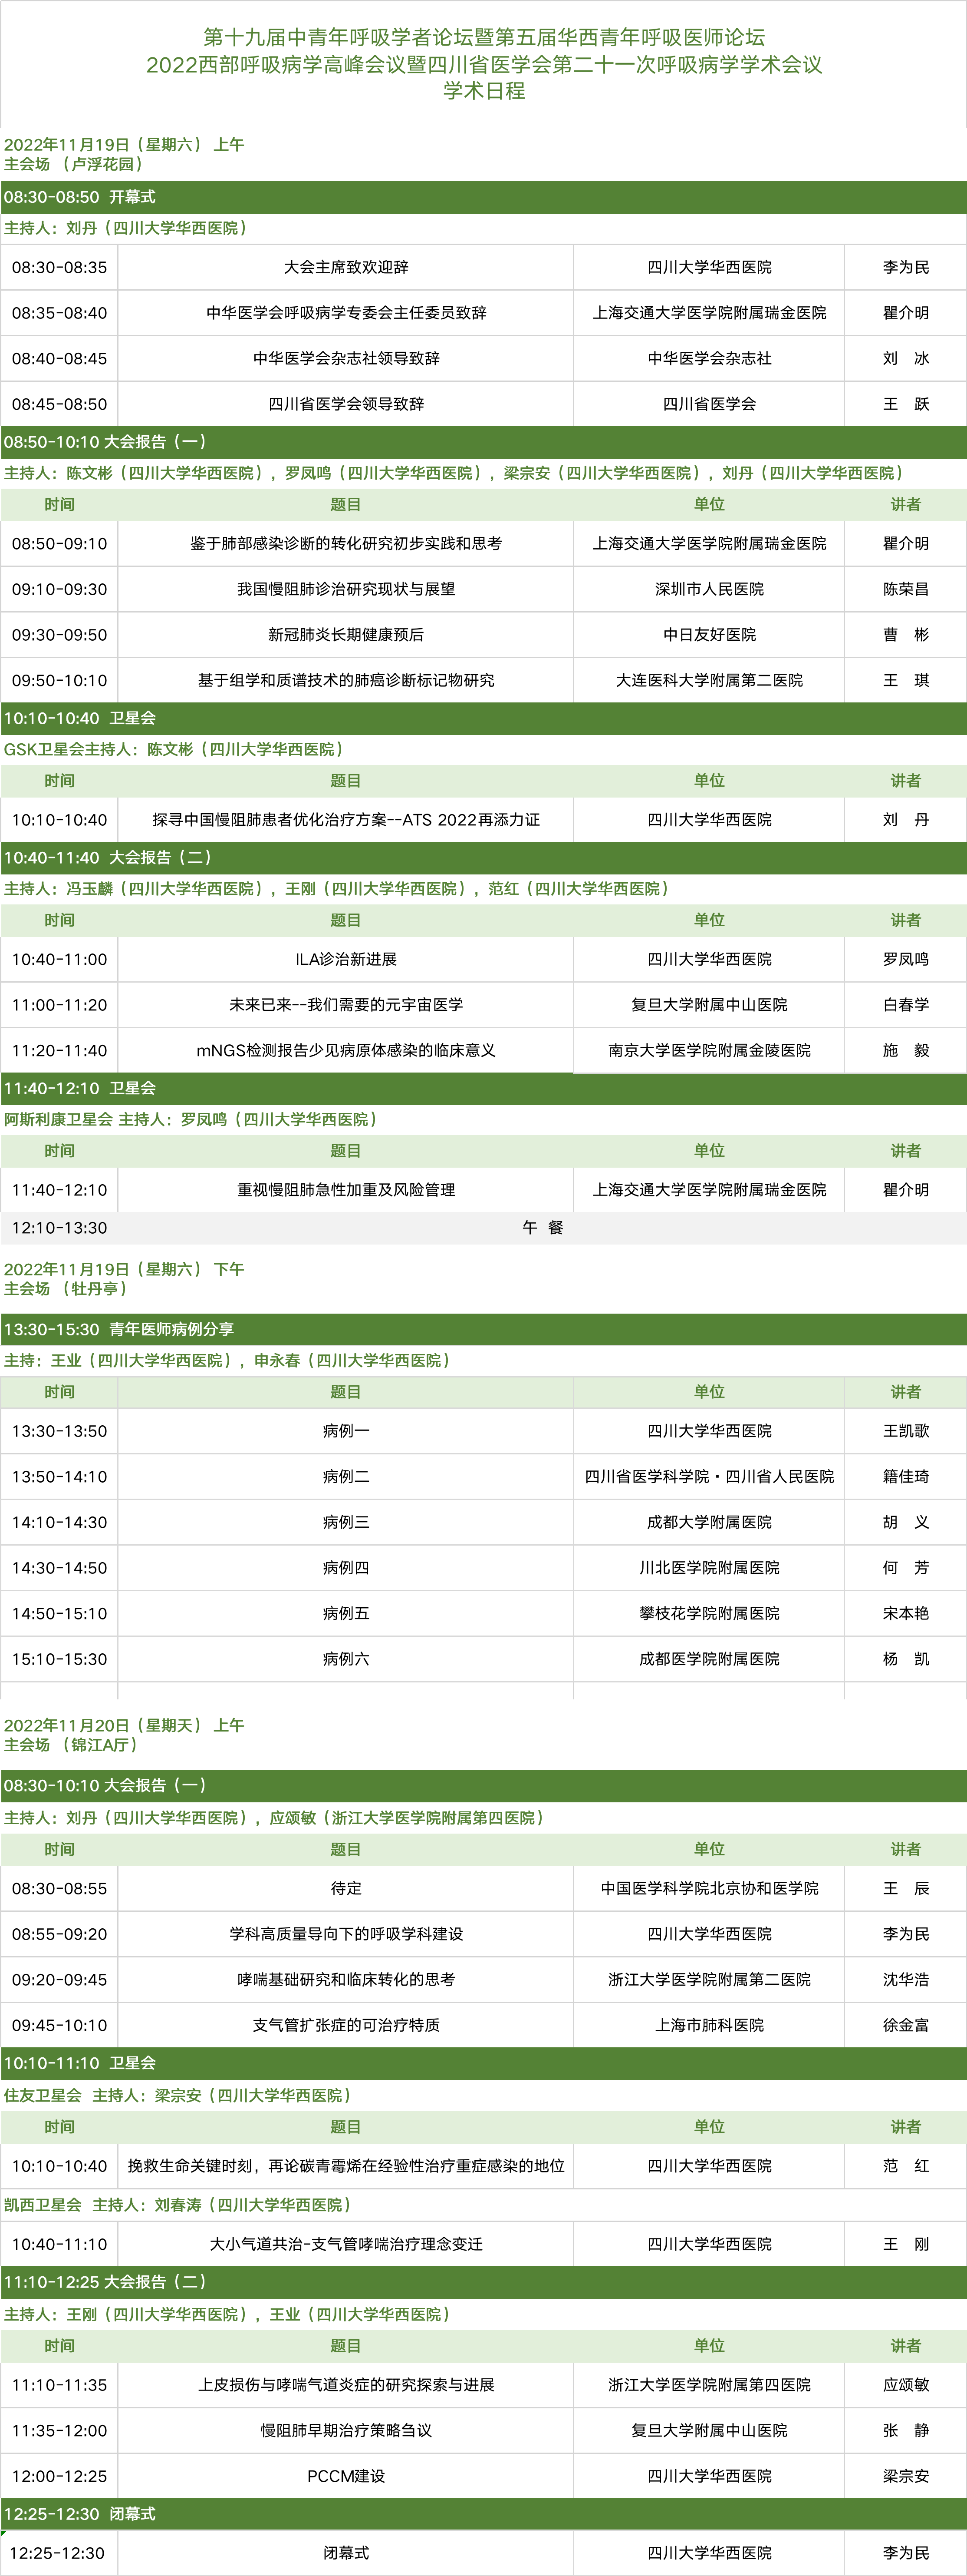Screen dimensions: 967x2576
Task: Click the '川北医学院附属医院' unit cell
Action: [x=709, y=1568]
